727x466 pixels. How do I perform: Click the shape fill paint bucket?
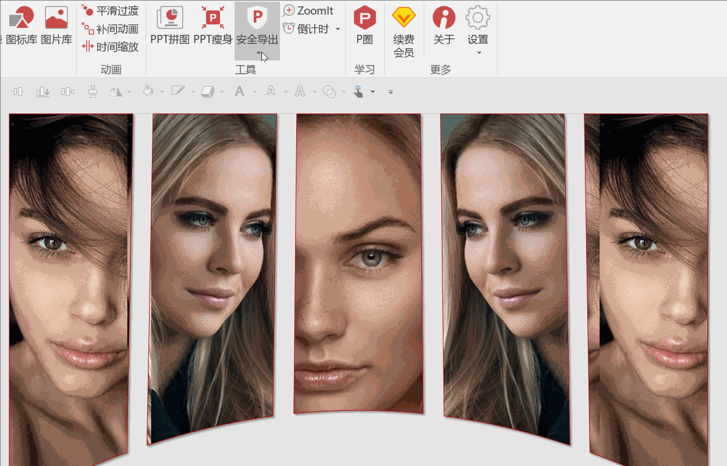[x=148, y=91]
